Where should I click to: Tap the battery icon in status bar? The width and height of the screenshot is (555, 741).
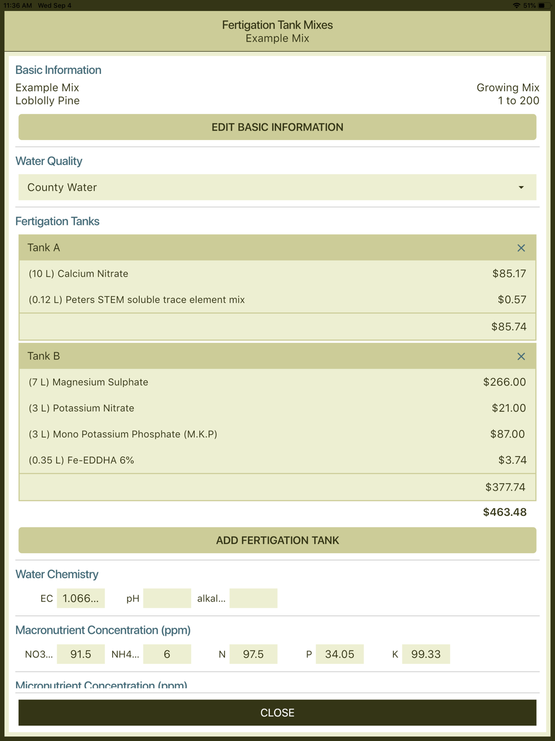tap(541, 6)
